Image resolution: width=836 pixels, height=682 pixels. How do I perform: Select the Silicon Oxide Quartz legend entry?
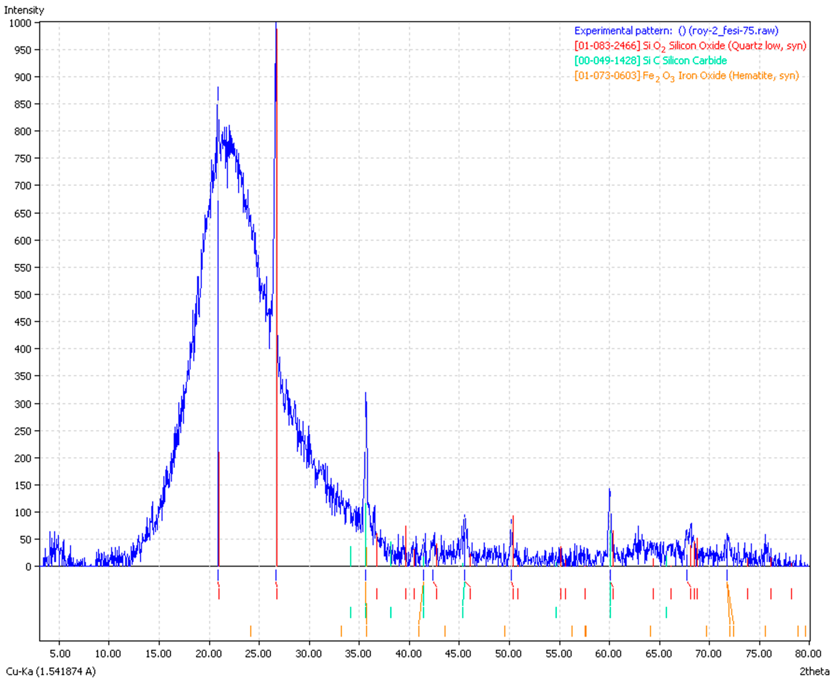[690, 46]
